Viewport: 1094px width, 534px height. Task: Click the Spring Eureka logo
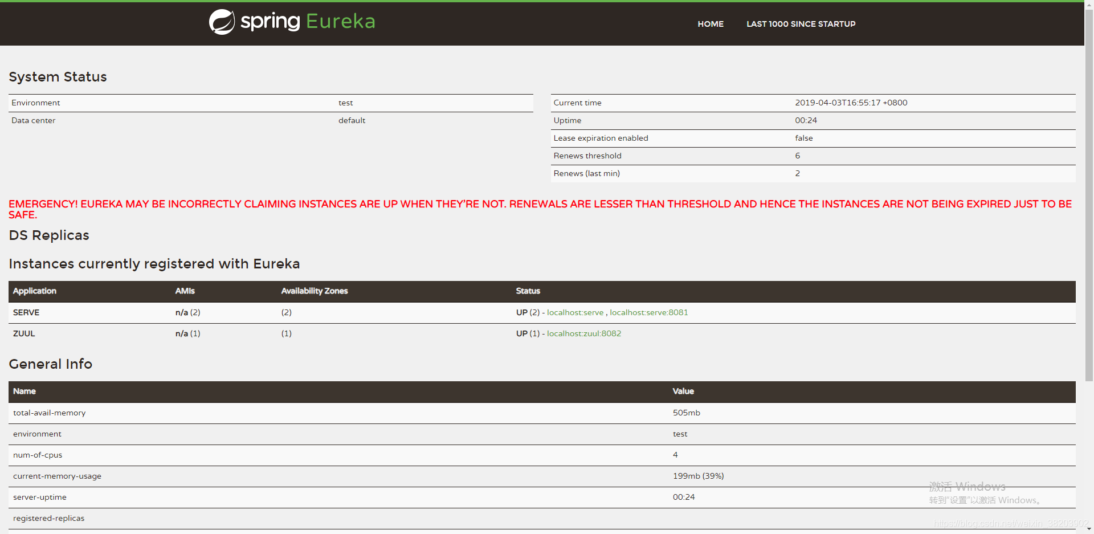pos(292,22)
